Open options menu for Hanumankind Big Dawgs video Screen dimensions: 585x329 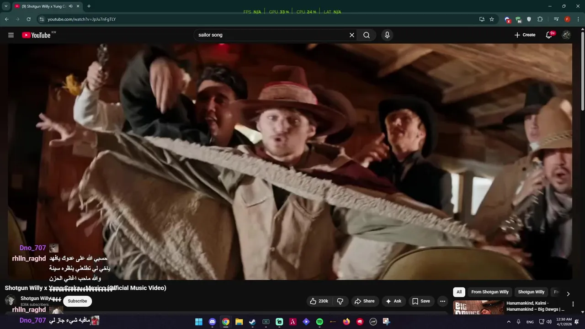point(573,304)
